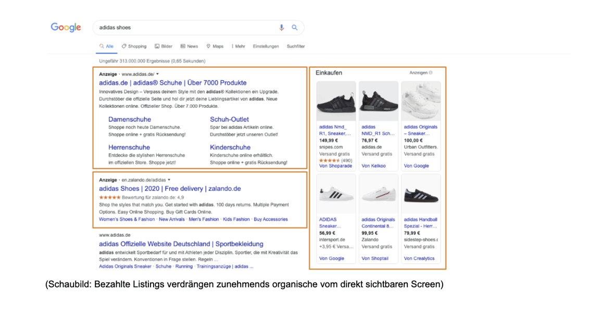
Task: Expand the arrow next to en.zalando.de/adidas
Action: pos(169,180)
